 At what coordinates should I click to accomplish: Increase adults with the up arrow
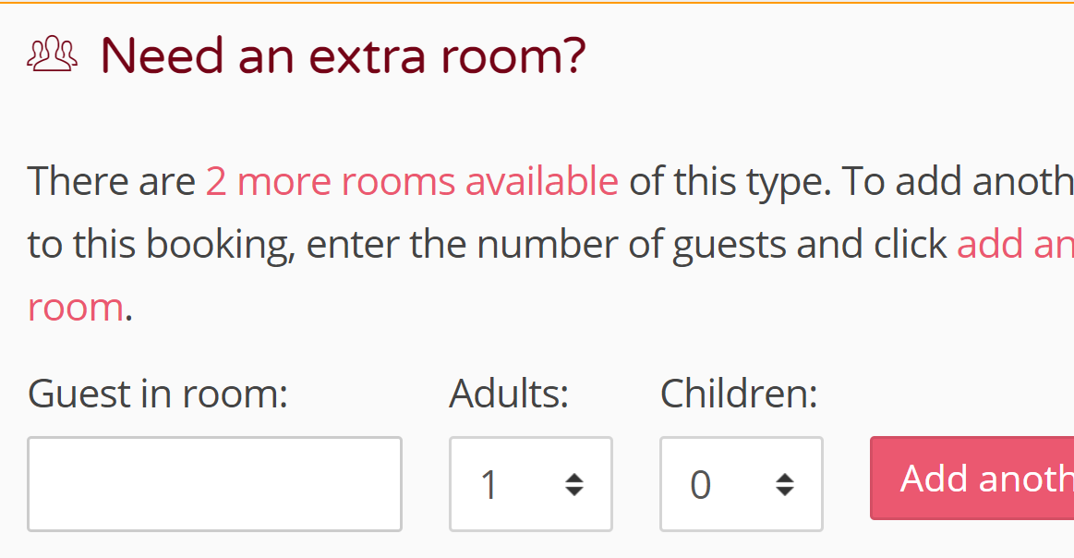pyautogui.click(x=574, y=478)
